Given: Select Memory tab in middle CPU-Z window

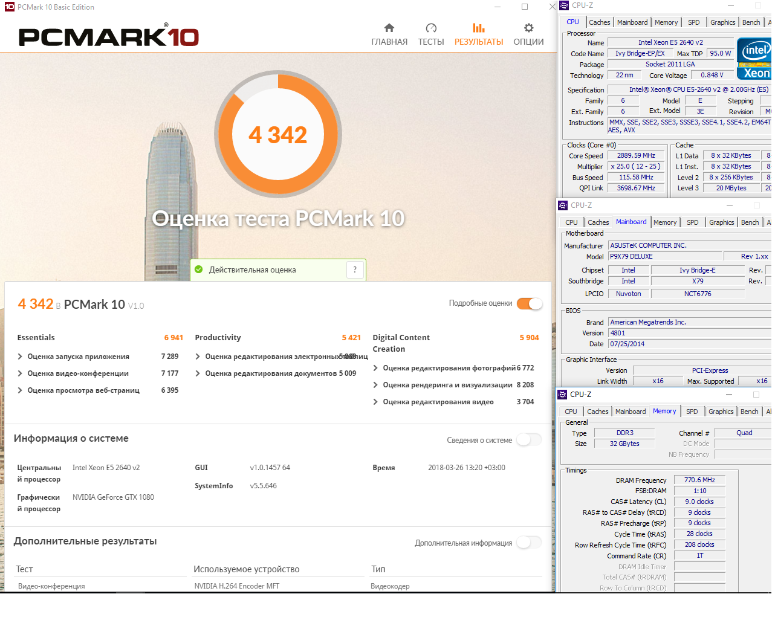Looking at the screenshot, I should (665, 222).
